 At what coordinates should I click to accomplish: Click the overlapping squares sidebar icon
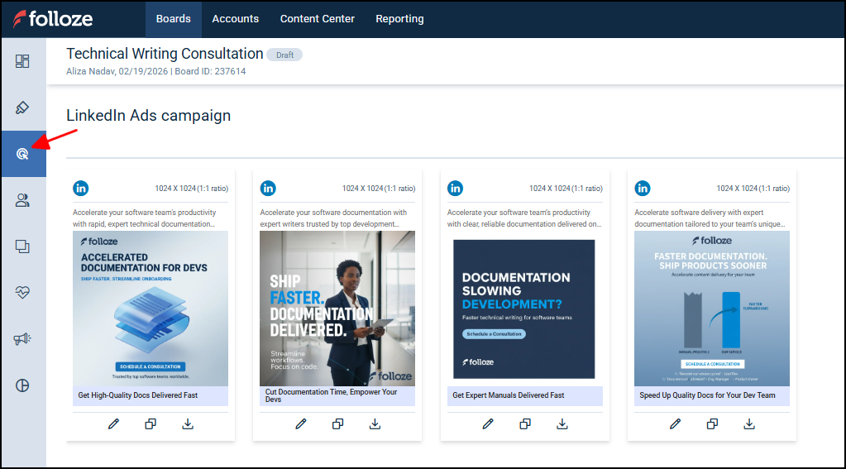22,246
